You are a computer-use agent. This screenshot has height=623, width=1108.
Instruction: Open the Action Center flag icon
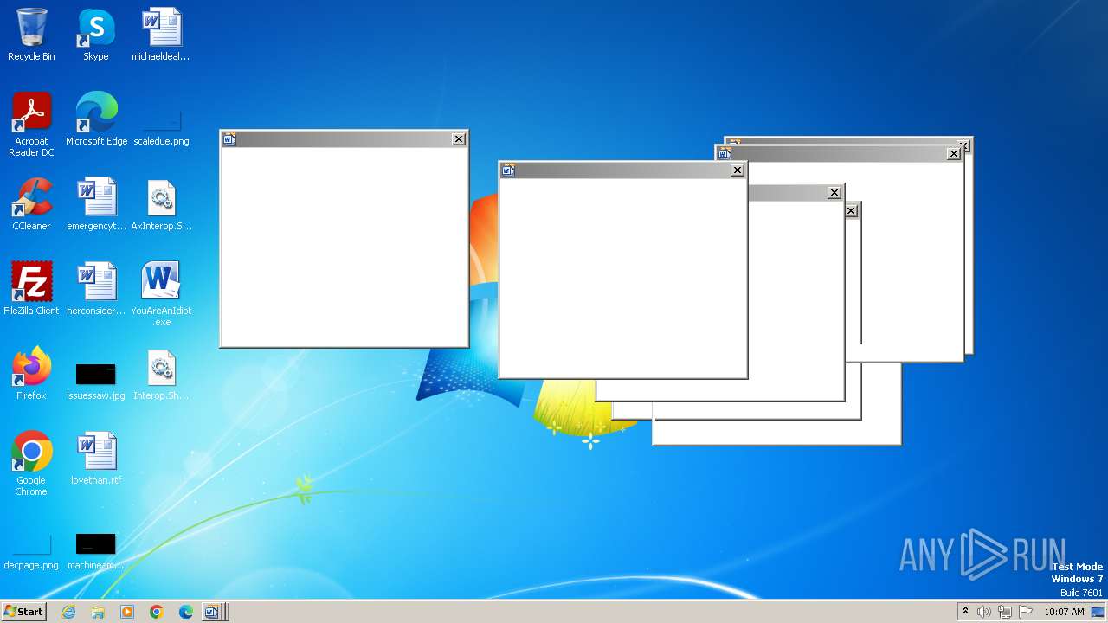click(1026, 612)
